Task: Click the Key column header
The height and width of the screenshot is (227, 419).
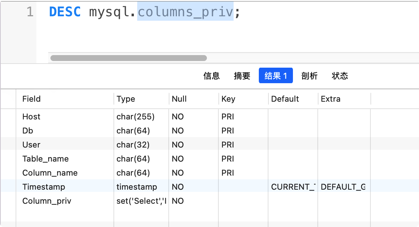Action: [228, 99]
